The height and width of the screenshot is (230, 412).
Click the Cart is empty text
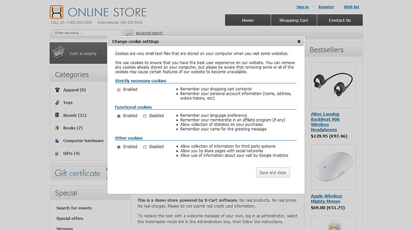[83, 54]
